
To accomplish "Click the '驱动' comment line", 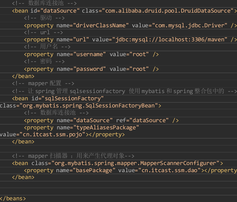I will (x=44, y=18).
